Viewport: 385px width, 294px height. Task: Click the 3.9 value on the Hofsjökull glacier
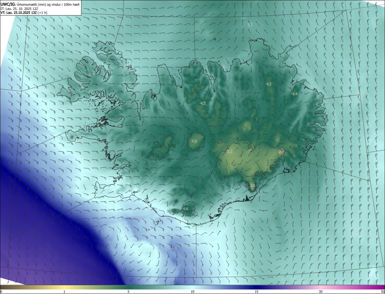pyautogui.click(x=194, y=141)
